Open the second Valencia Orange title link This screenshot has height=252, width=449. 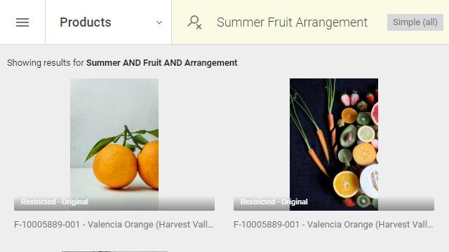[333, 225]
